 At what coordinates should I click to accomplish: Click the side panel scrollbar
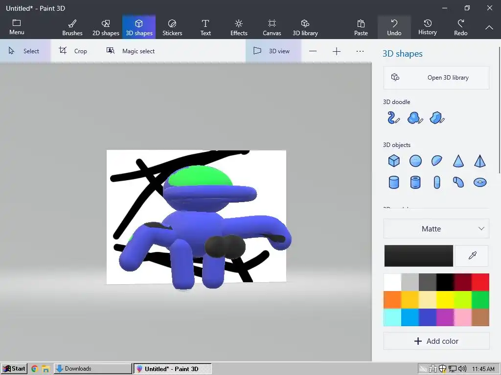[500, 110]
